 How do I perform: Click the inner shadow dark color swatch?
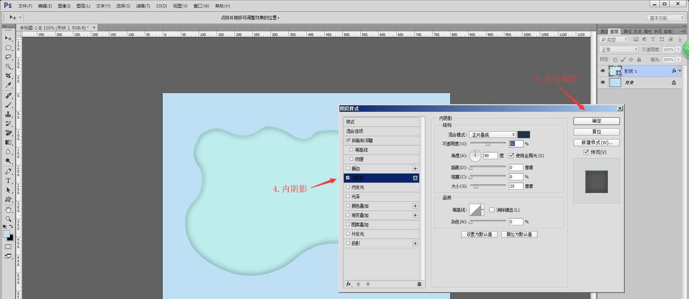[x=524, y=135]
